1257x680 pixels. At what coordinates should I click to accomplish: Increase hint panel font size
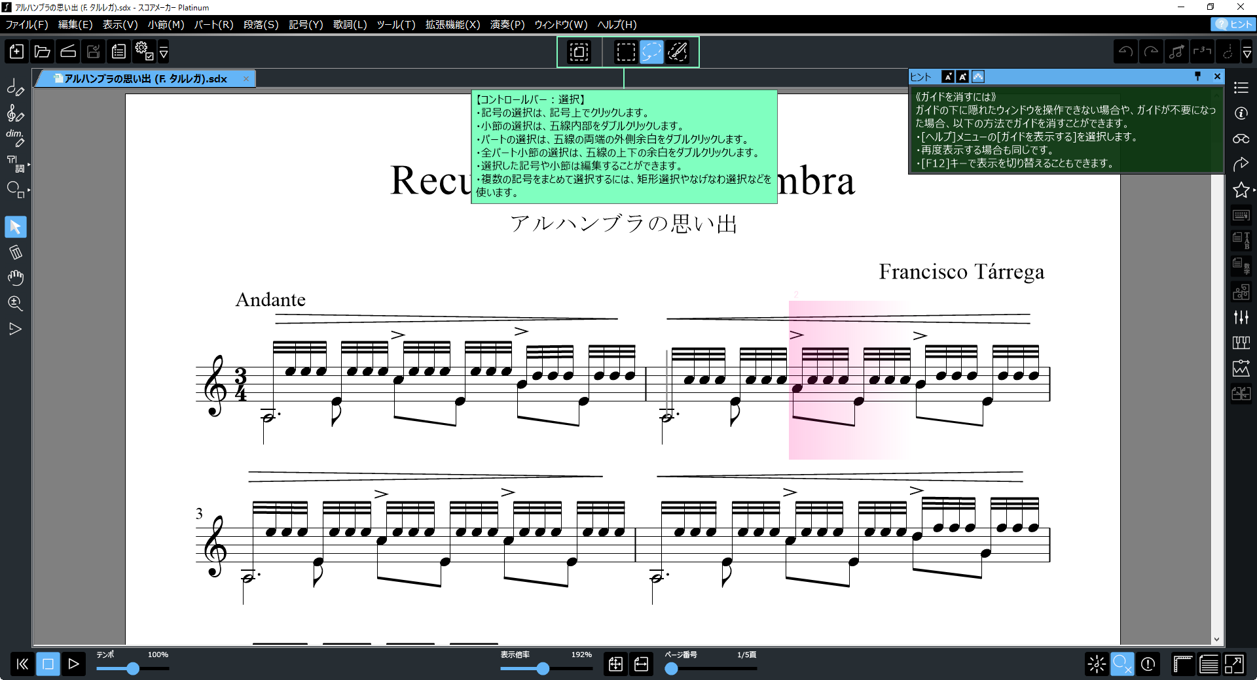(962, 77)
